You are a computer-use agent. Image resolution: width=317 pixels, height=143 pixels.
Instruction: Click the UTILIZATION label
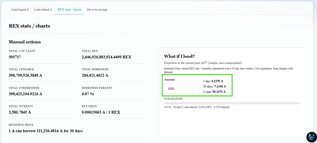(173, 99)
